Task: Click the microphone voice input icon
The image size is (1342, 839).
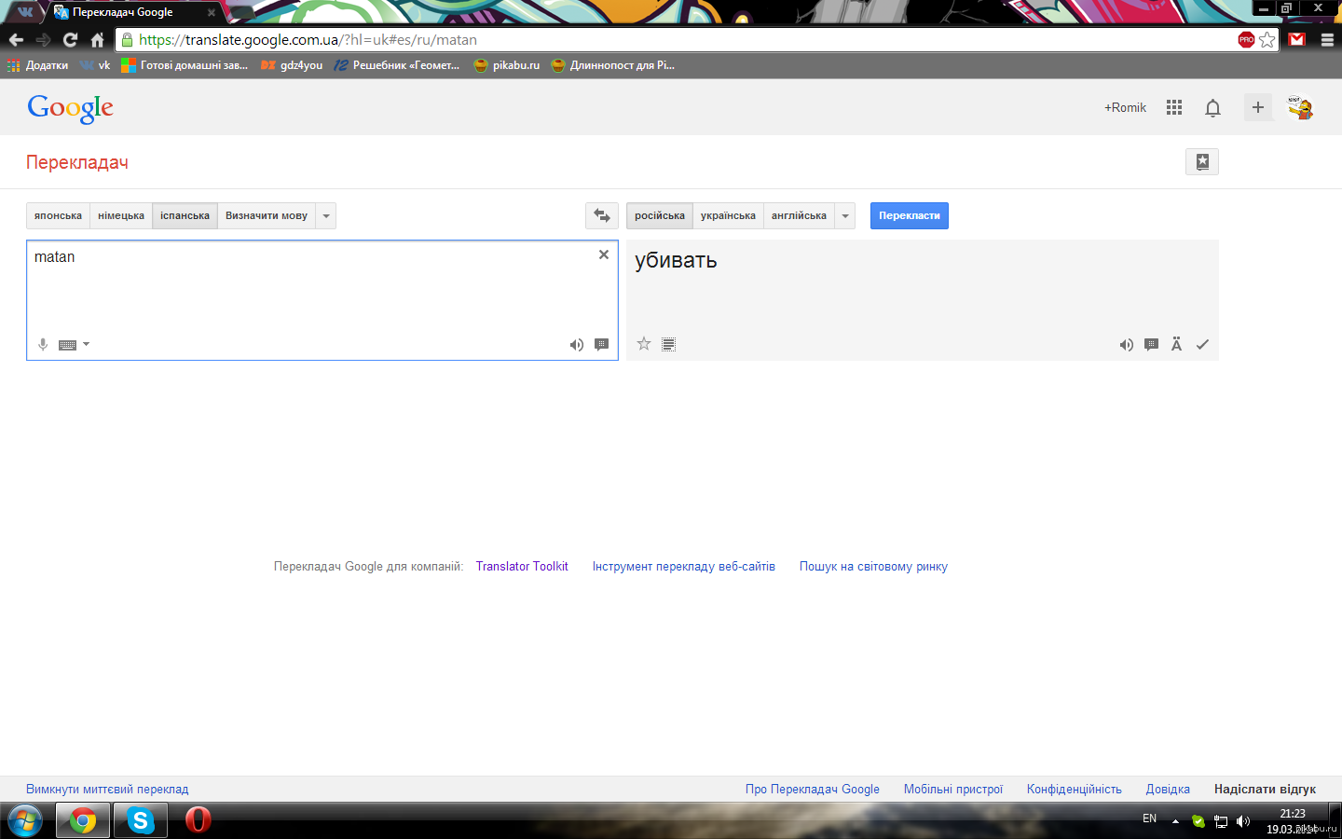Action: (x=43, y=344)
